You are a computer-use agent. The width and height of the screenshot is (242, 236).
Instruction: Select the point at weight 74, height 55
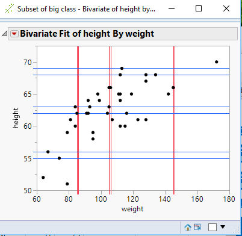tap(59, 158)
